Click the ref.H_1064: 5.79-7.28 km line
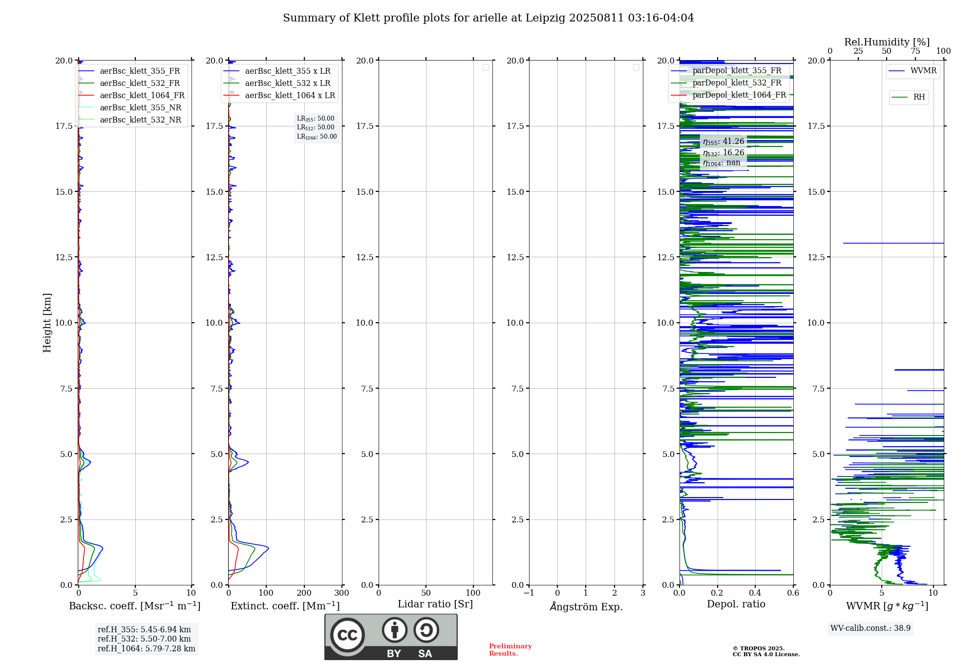Image resolution: width=977 pixels, height=664 pixels. pyautogui.click(x=147, y=649)
